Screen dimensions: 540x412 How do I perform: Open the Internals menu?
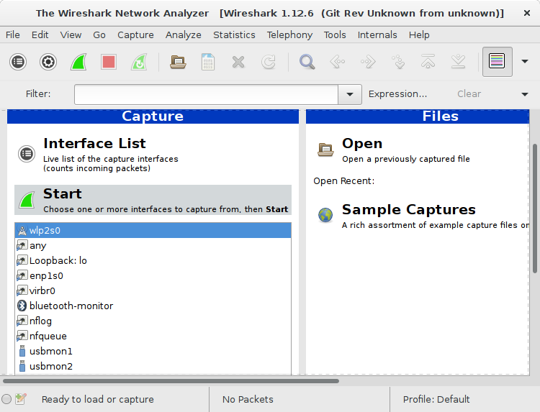(x=377, y=35)
